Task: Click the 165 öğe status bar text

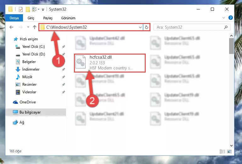Action: point(15,151)
